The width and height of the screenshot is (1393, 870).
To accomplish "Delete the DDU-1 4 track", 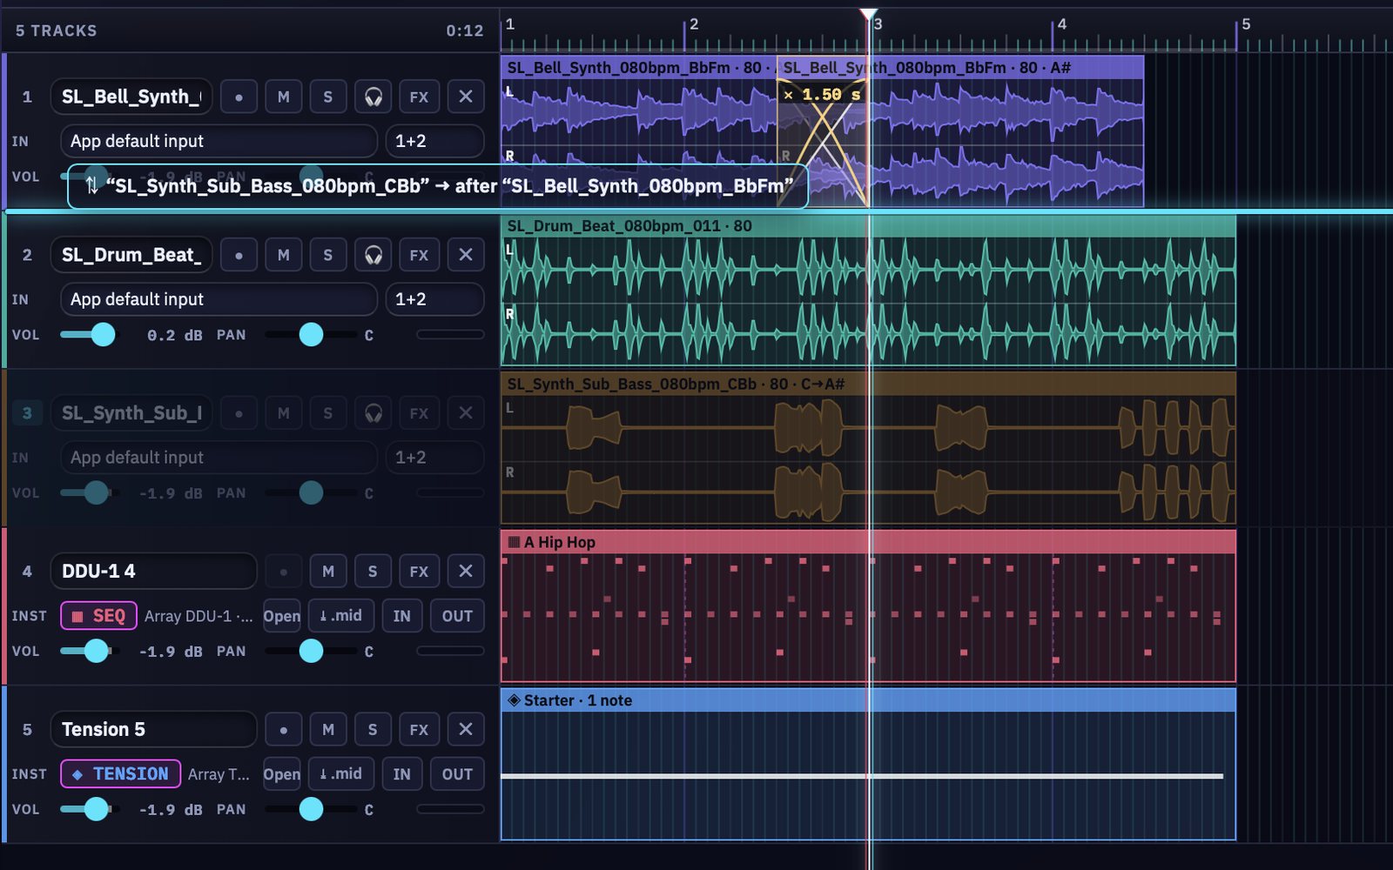I will pos(466,572).
